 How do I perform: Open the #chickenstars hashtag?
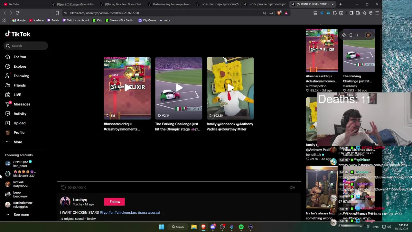(126, 213)
